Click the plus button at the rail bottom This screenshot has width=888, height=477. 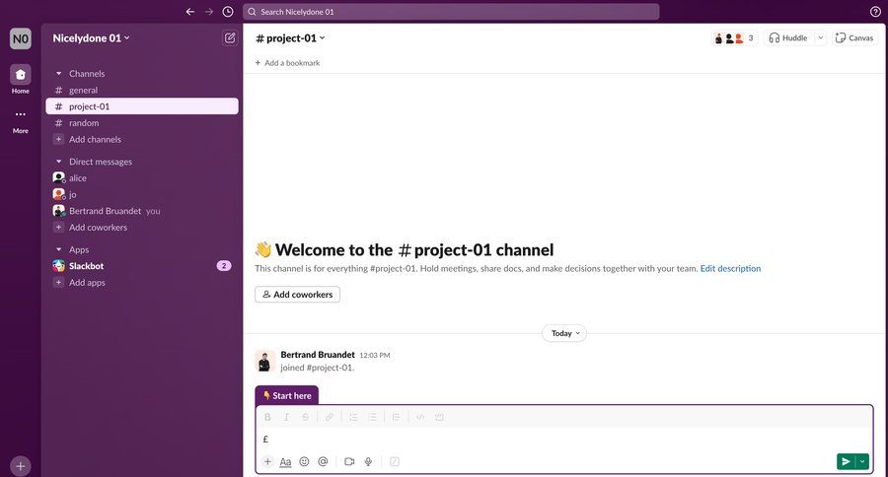21,466
